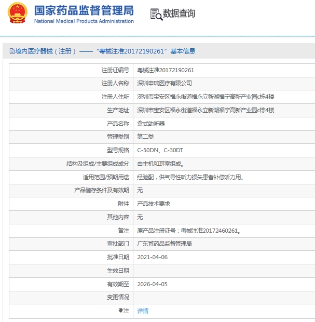The width and height of the screenshot is (315, 322).
Task: Click the 其他内容 value 无
Action: coord(140,217)
